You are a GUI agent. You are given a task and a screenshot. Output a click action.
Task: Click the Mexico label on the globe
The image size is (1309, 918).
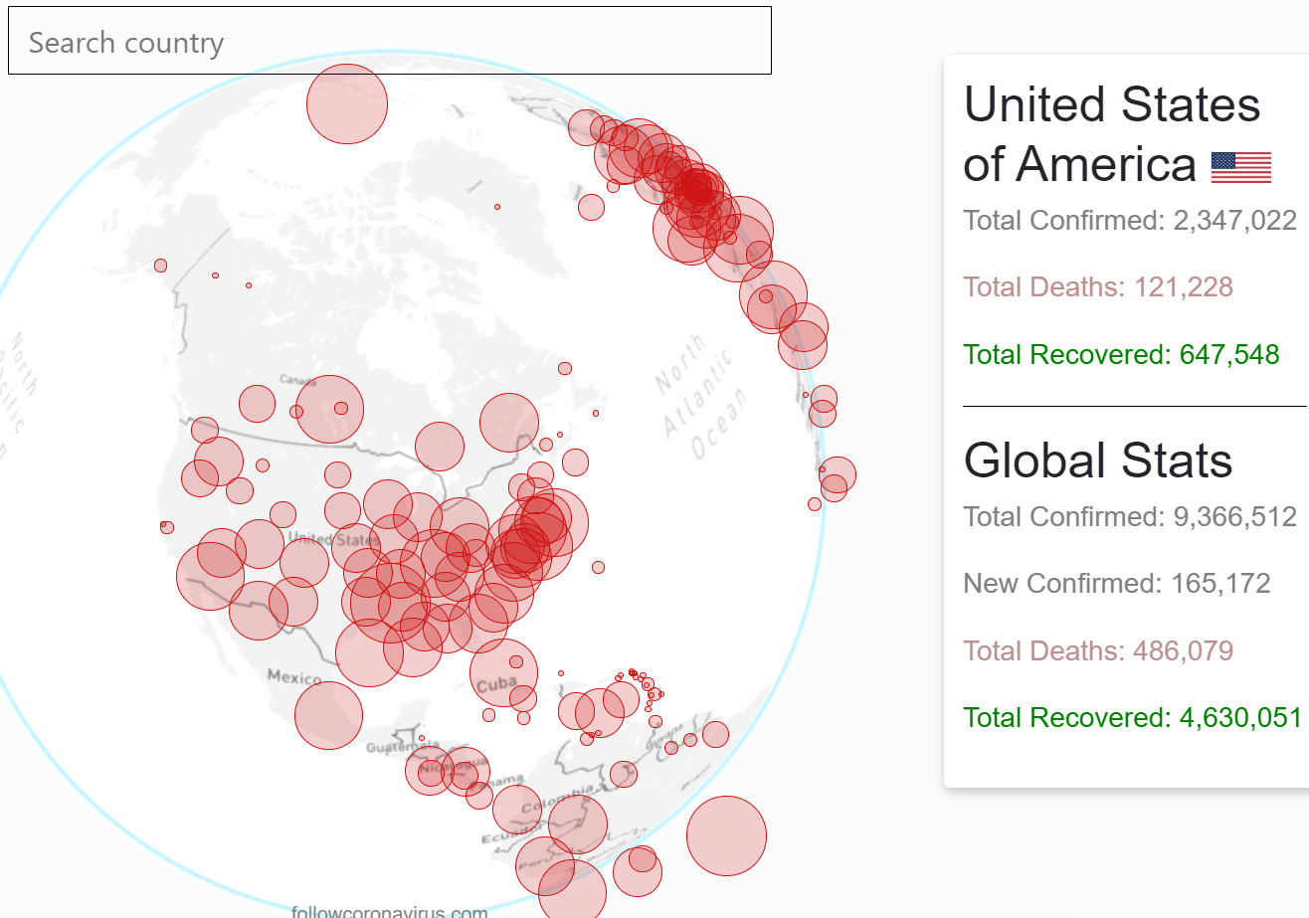(x=293, y=676)
